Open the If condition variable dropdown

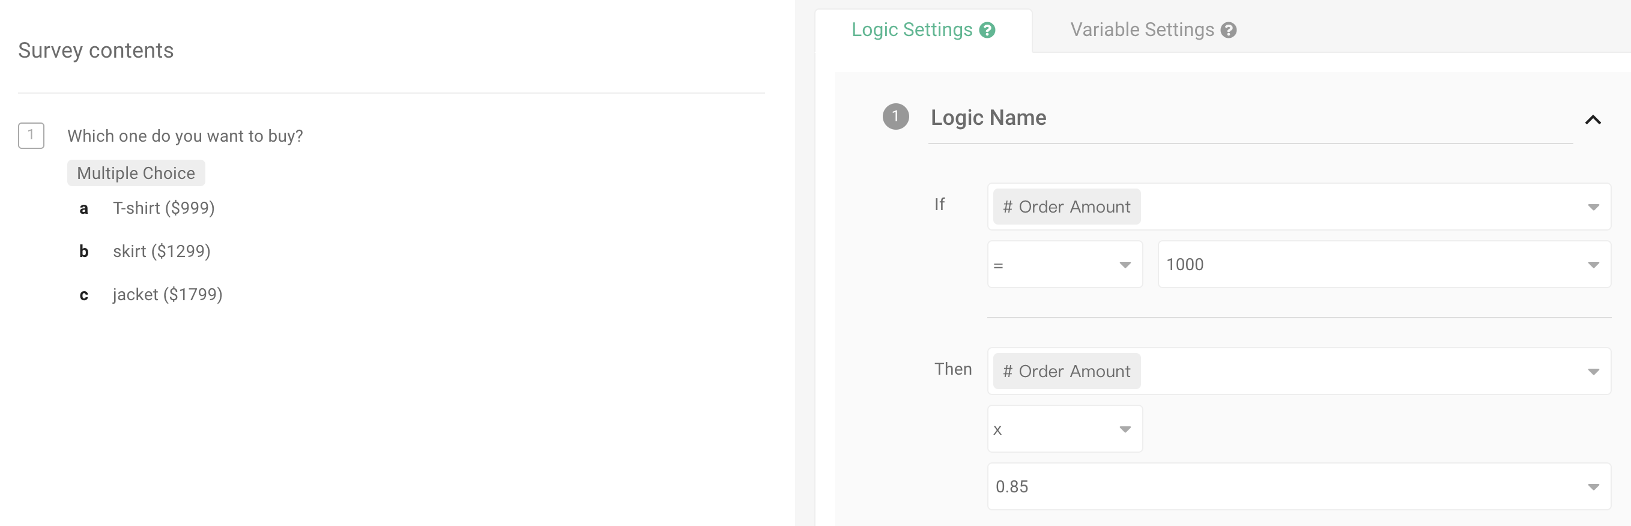(x=1594, y=207)
